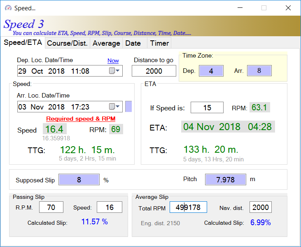Viewport: 301px width, 247px height.
Task: Close the Speed window
Action: coord(288,8)
